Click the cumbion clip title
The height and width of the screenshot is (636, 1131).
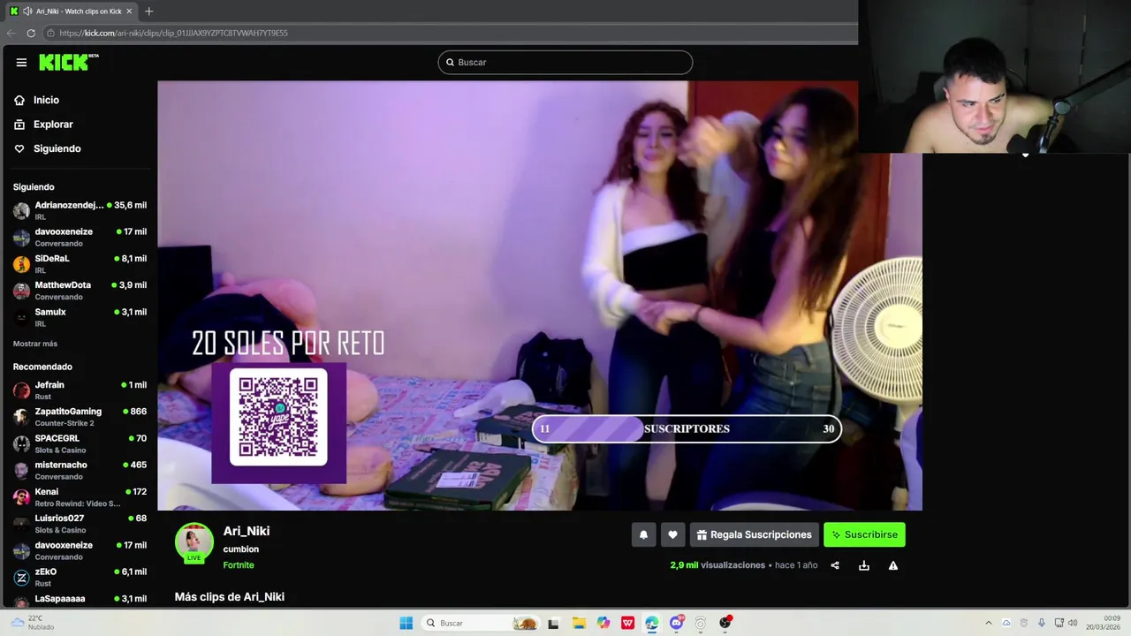pos(241,549)
